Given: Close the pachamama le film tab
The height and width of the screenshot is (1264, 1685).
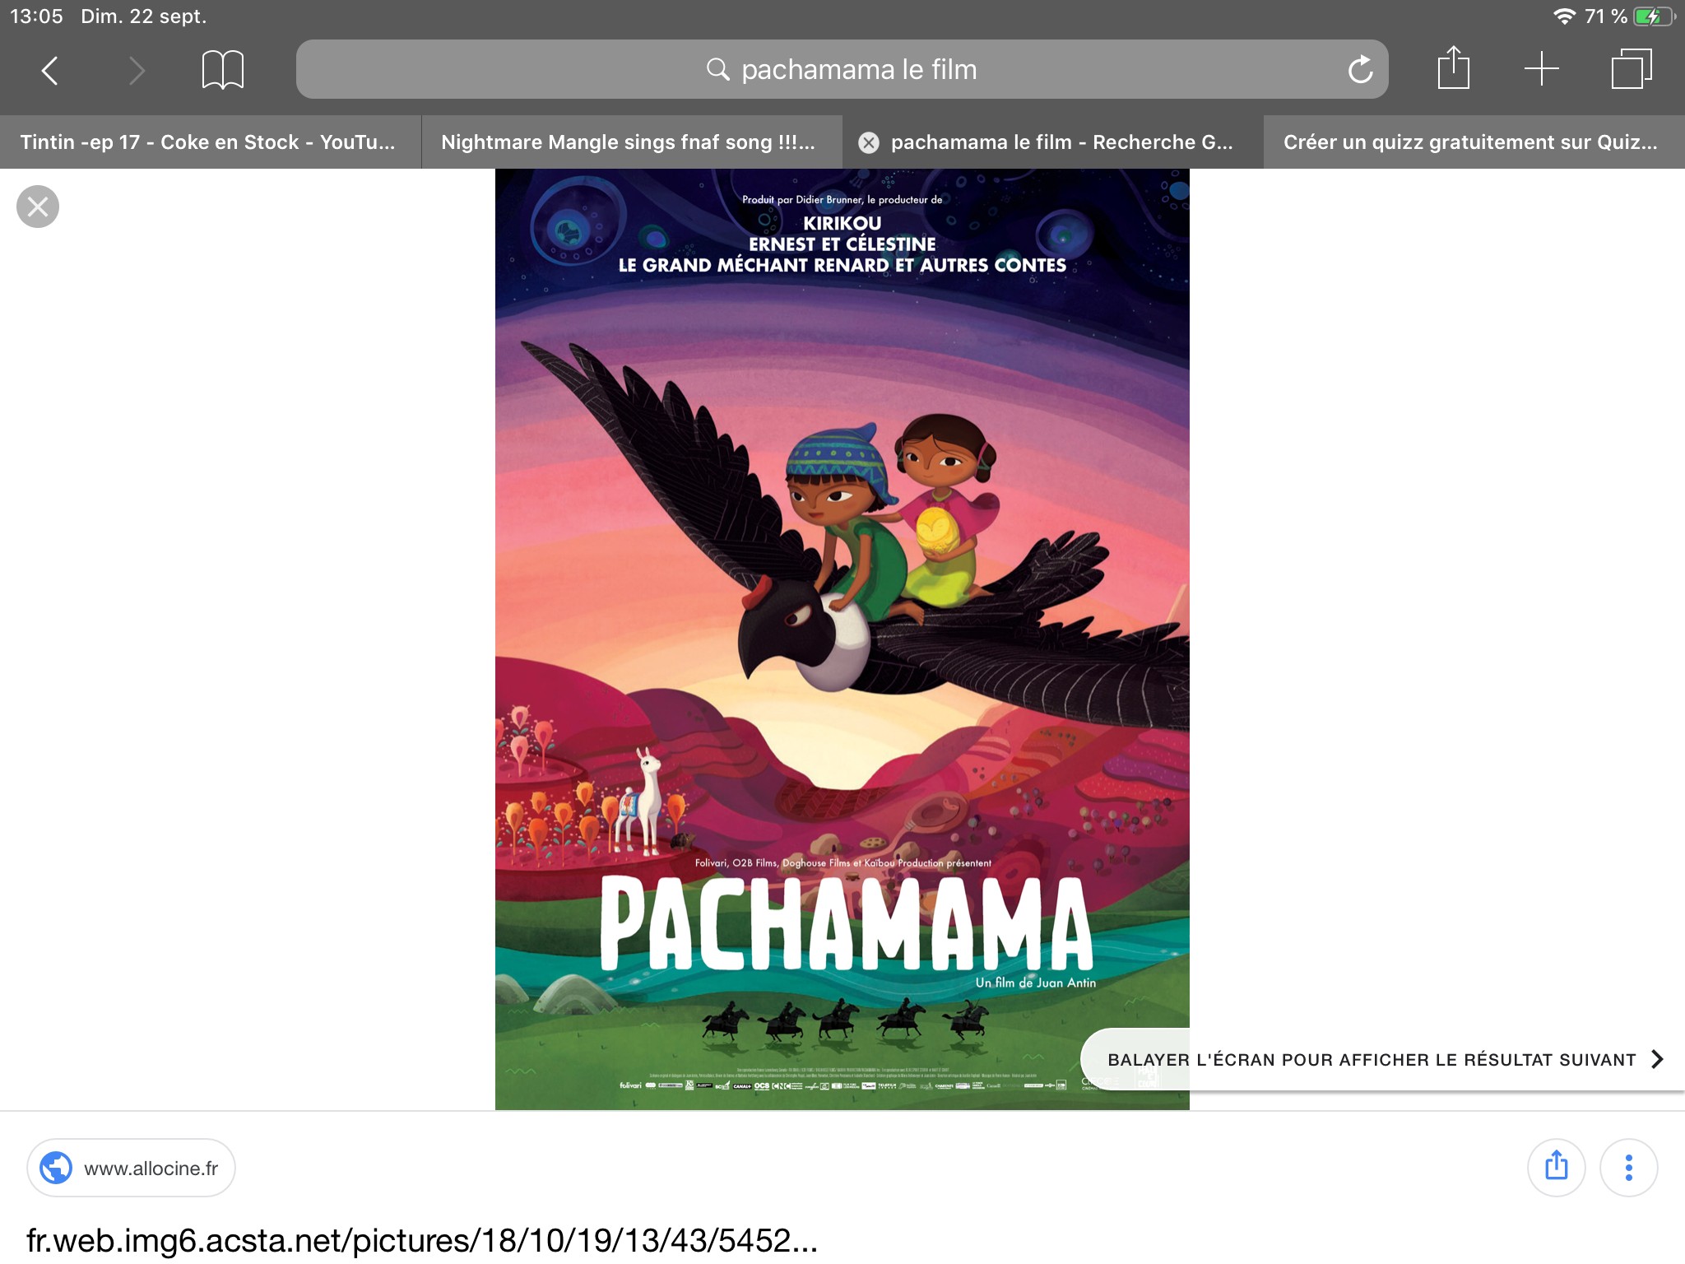Looking at the screenshot, I should (x=869, y=142).
